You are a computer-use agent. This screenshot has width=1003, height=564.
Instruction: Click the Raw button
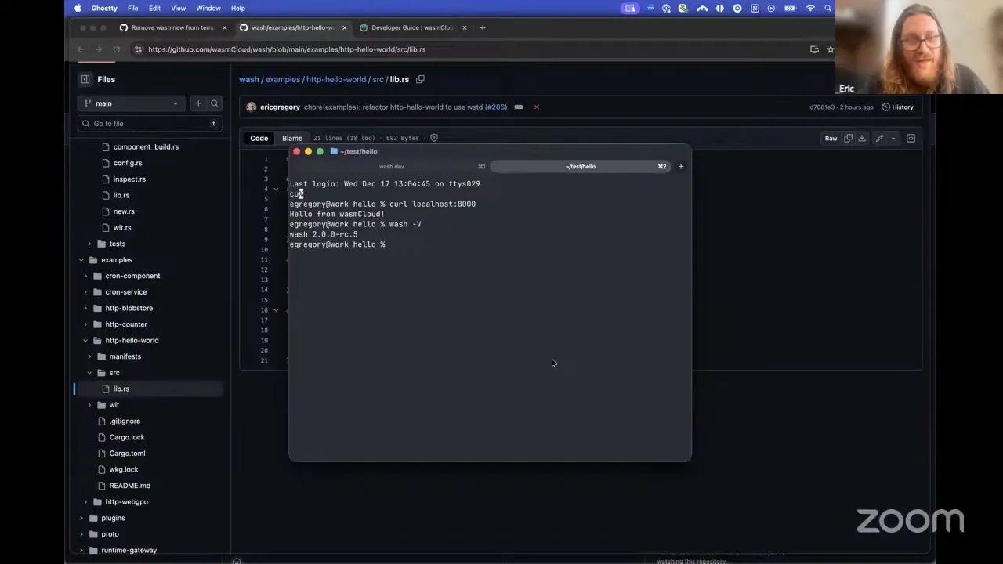pyautogui.click(x=831, y=139)
